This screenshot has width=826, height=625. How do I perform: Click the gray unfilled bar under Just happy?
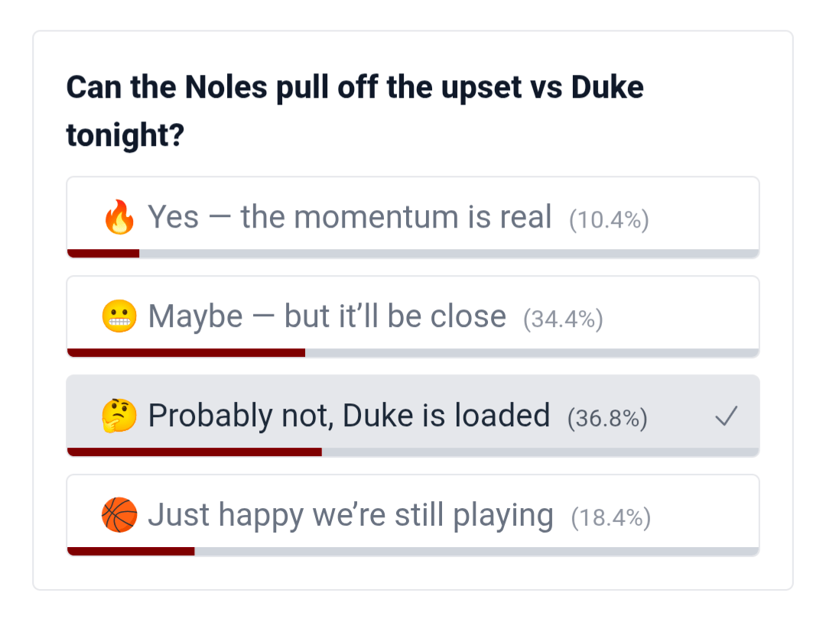(x=476, y=551)
